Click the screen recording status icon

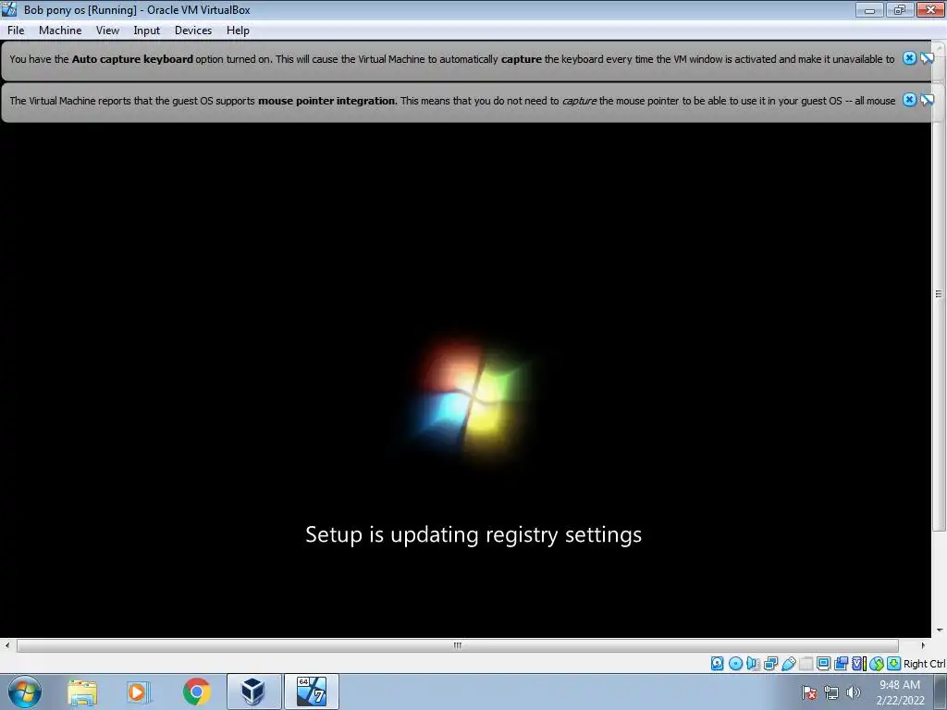point(841,664)
